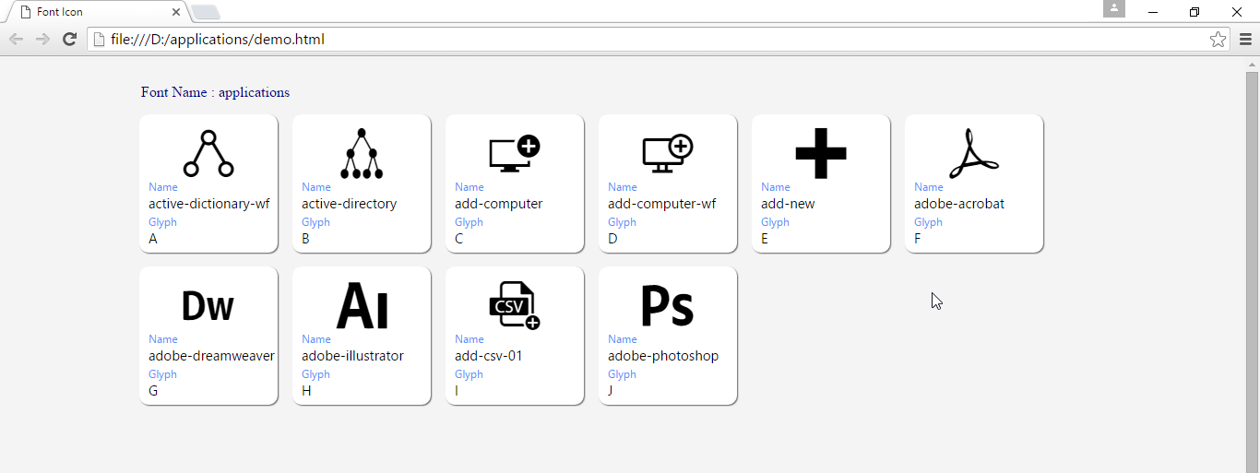Click glyph letter F on adobe-acrobat card
The width and height of the screenshot is (1260, 473).
tap(918, 239)
